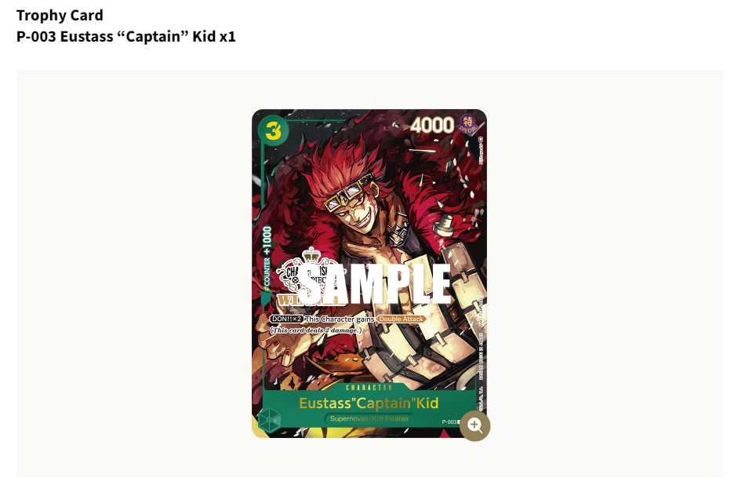The image size is (738, 500).
Task: Click the 4000 power value on card
Action: (x=432, y=126)
